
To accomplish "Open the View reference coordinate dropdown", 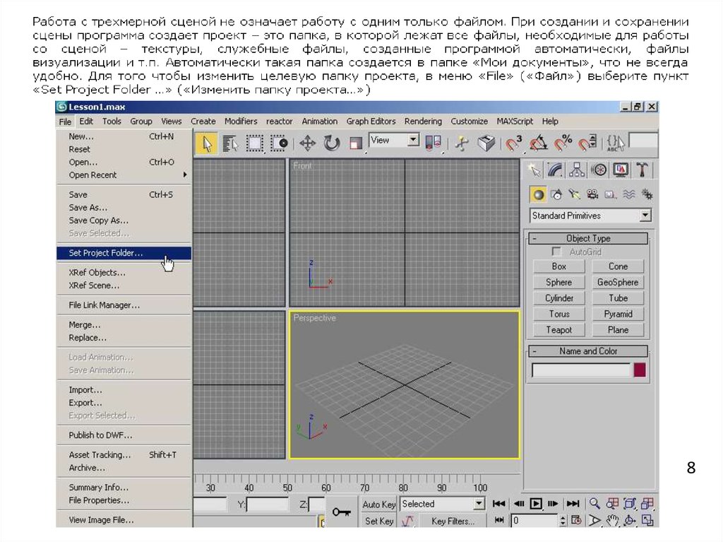I will coord(394,141).
